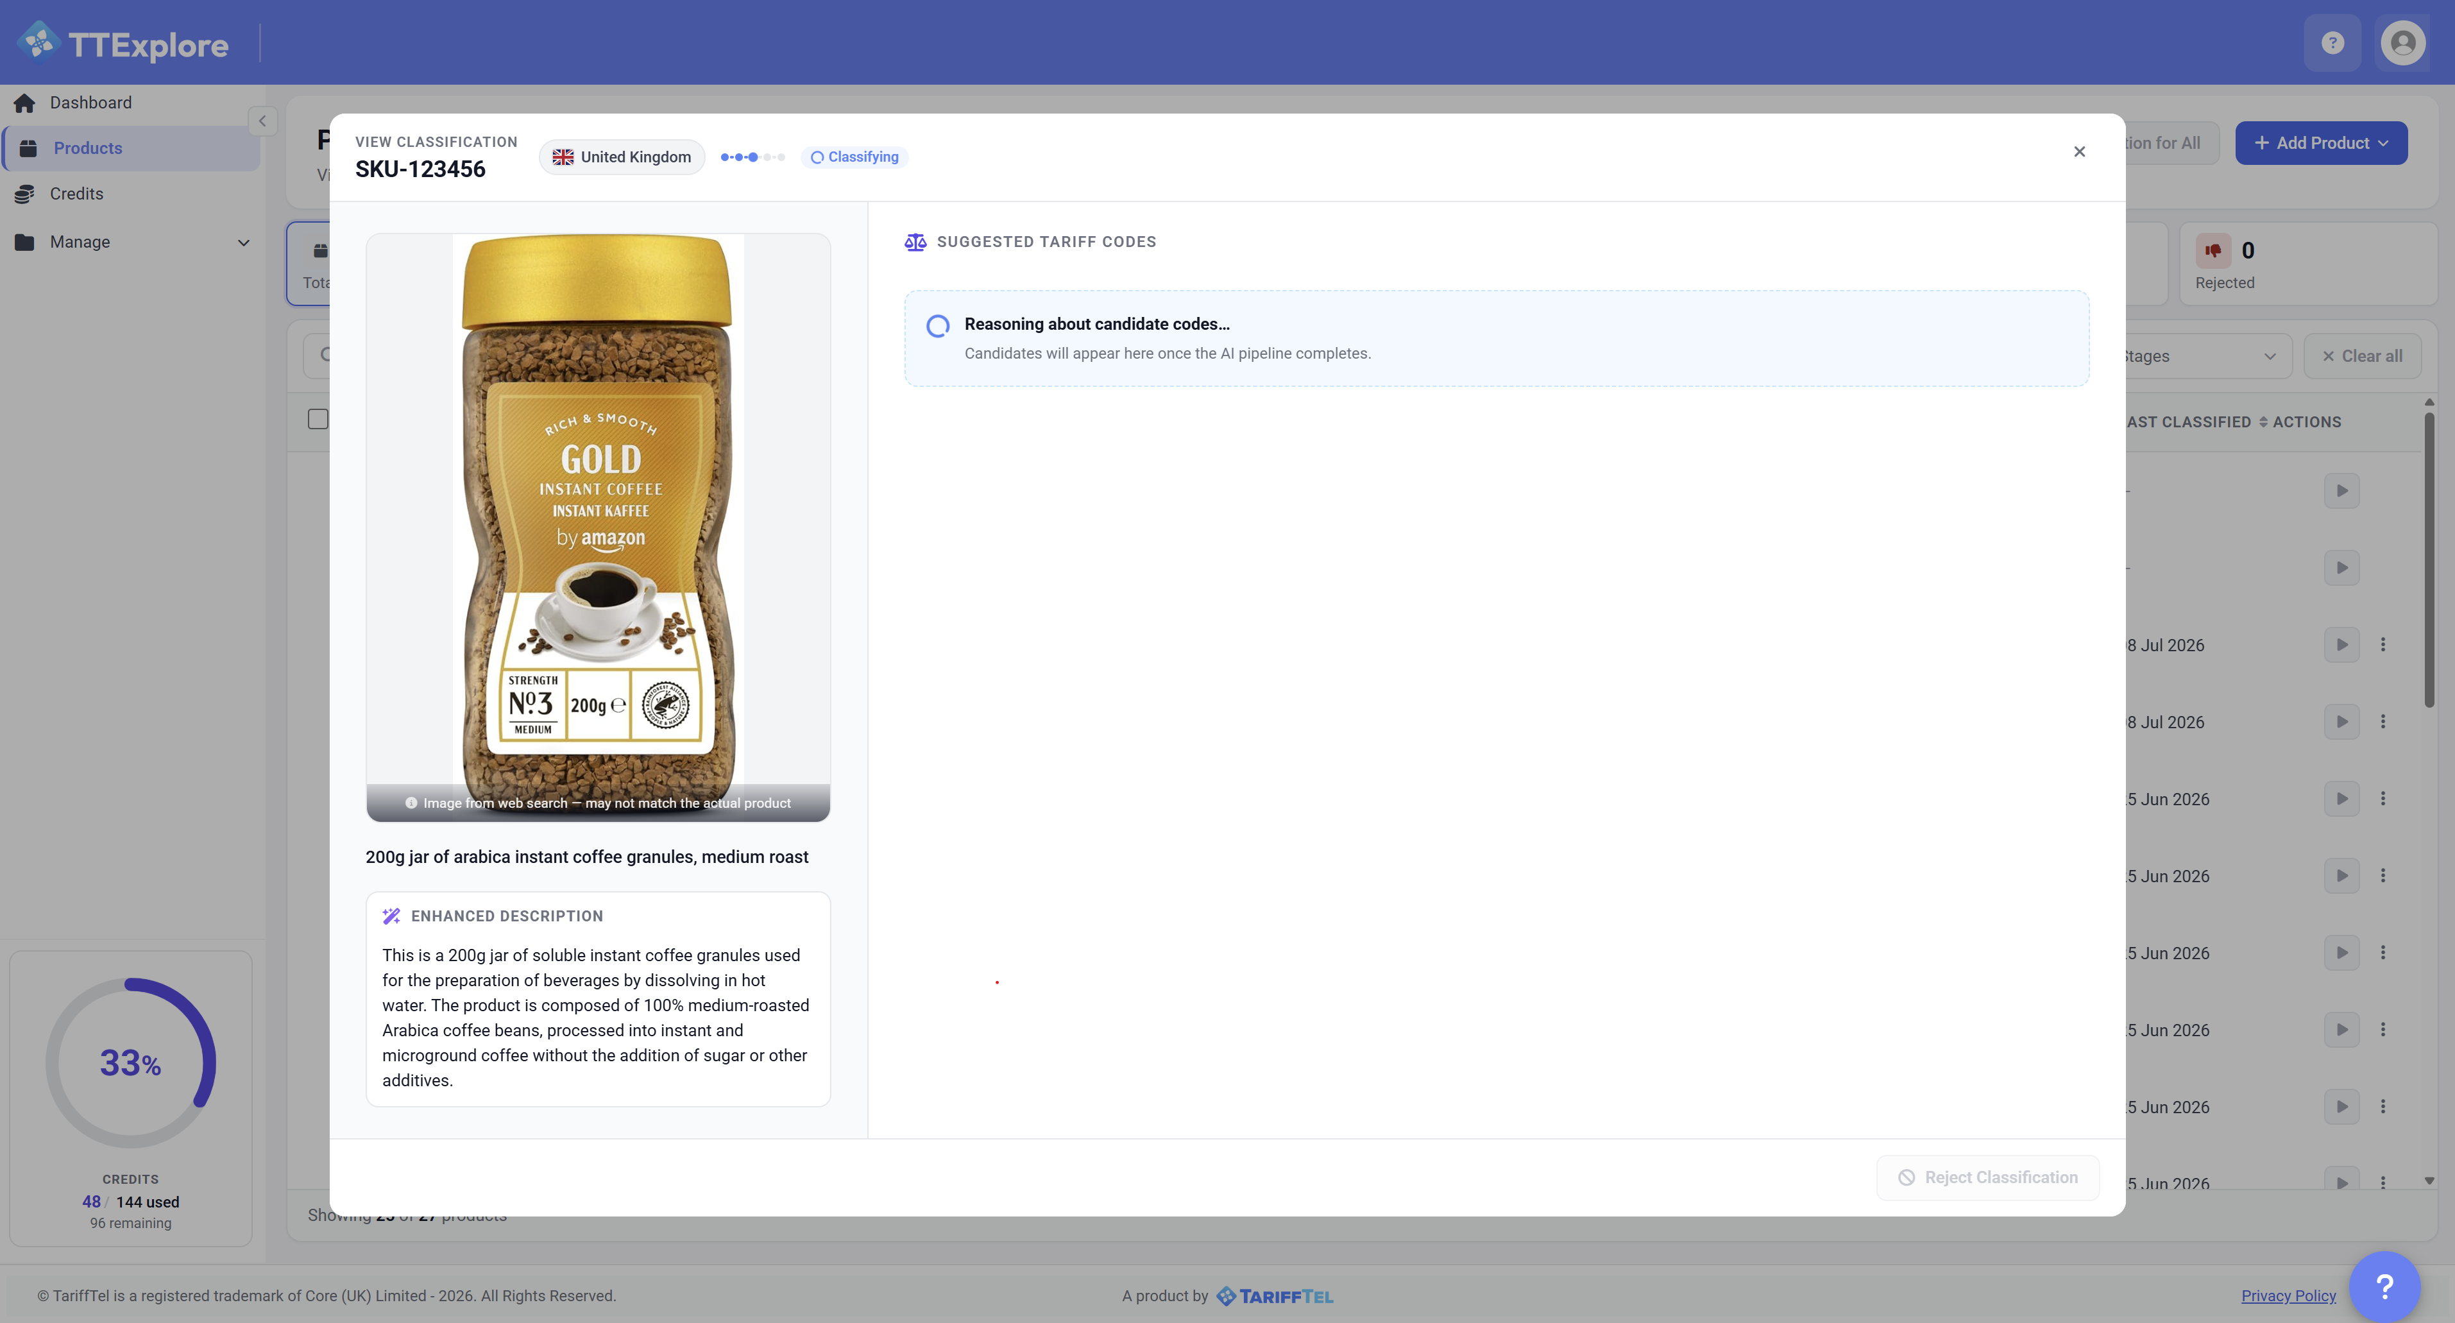Viewport: 2455px width, 1323px height.
Task: Close the View Classification dialog
Action: pyautogui.click(x=2080, y=151)
